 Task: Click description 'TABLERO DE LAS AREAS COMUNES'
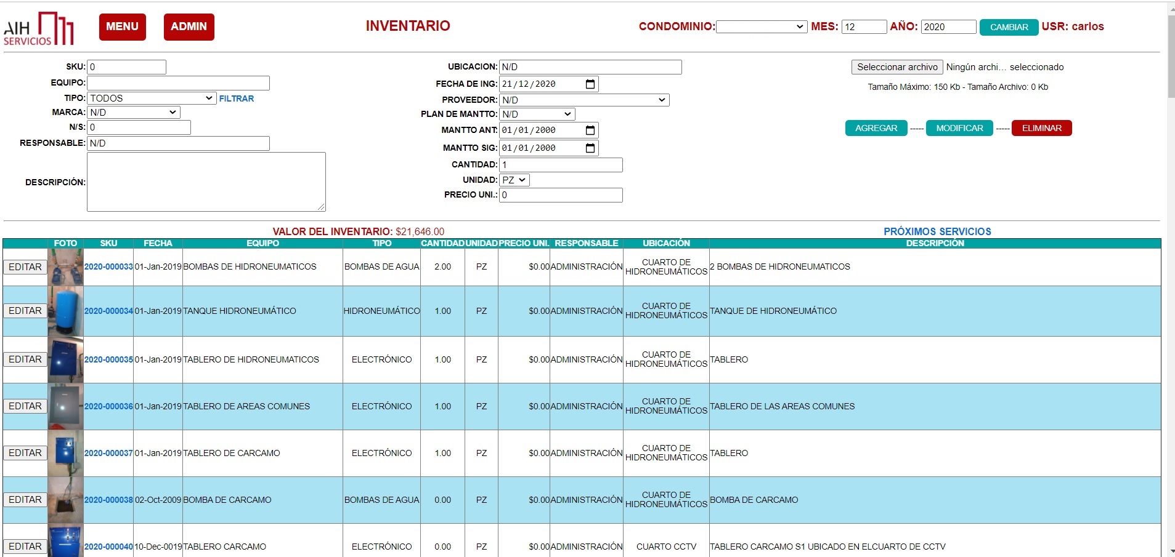point(783,406)
